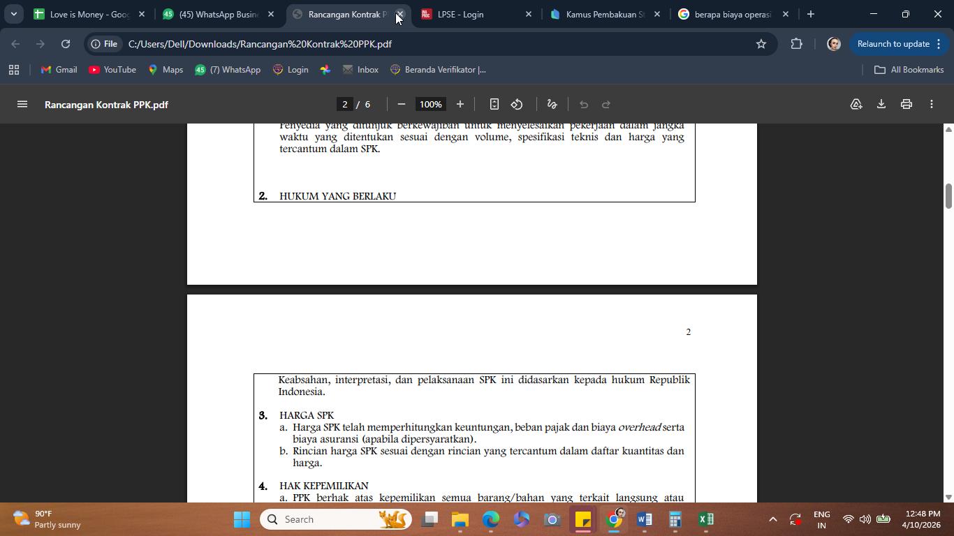Screen dimensions: 954x536
Task: Go forward to the next page
Action: pyautogui.click(x=41, y=44)
